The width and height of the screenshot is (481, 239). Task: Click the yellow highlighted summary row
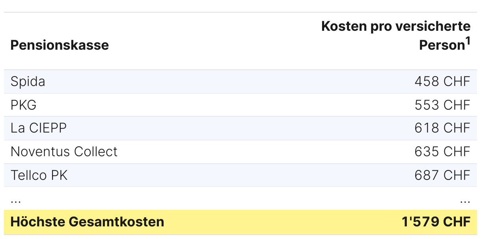[x=240, y=222]
